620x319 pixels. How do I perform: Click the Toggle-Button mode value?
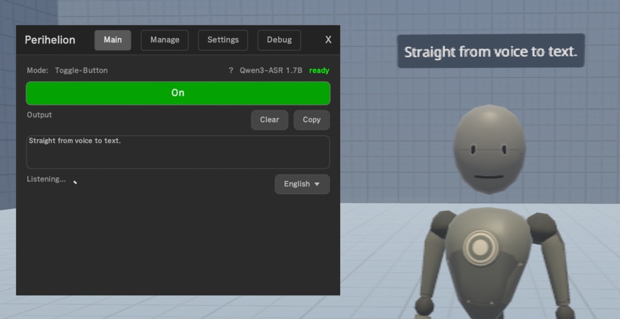[81, 70]
